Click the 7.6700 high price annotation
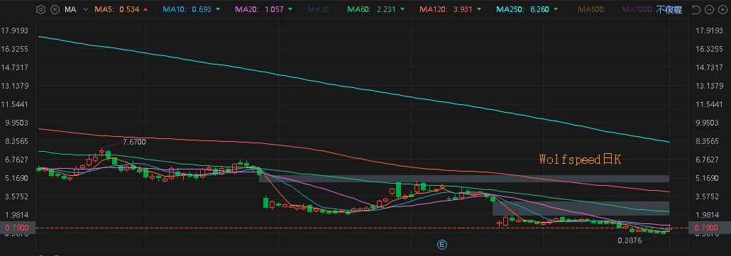731x256 pixels. tap(134, 142)
